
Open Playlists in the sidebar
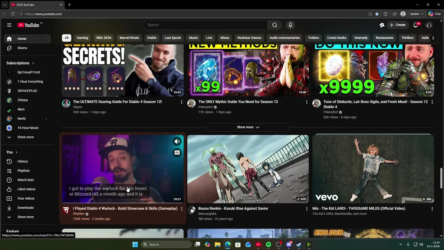(x=27, y=170)
